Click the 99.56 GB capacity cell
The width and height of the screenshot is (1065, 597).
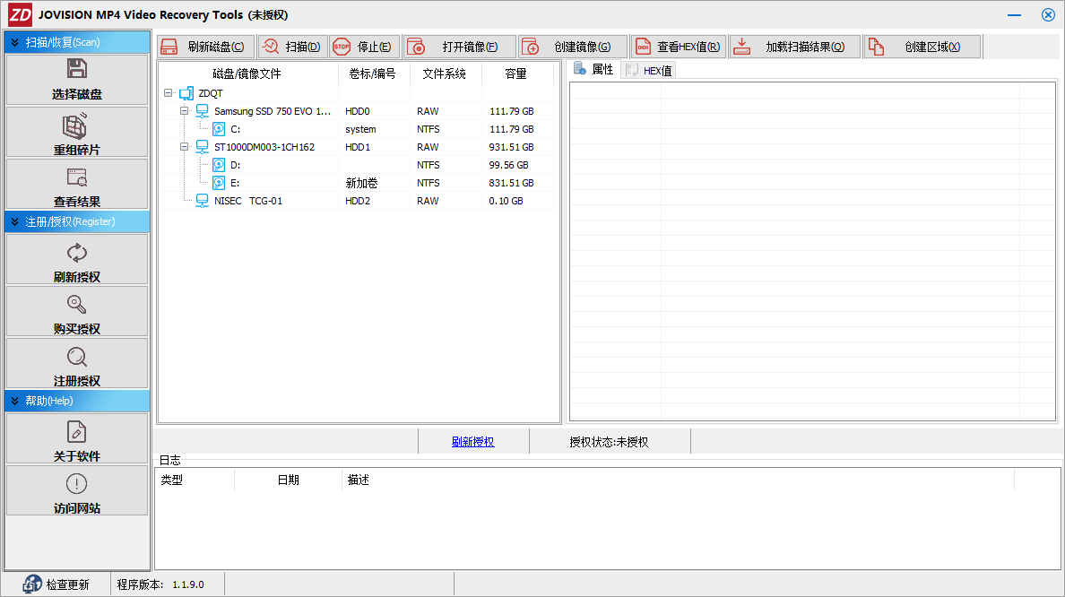pos(508,165)
